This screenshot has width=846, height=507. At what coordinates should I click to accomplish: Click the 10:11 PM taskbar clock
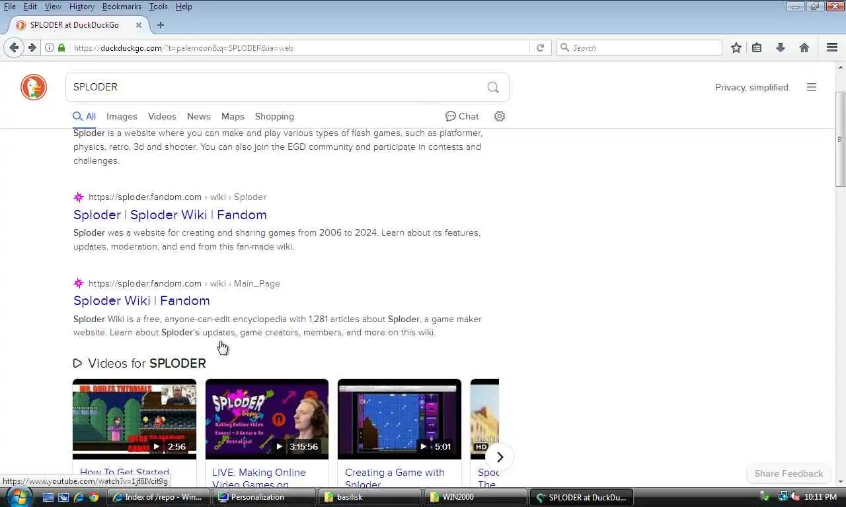pyautogui.click(x=821, y=496)
